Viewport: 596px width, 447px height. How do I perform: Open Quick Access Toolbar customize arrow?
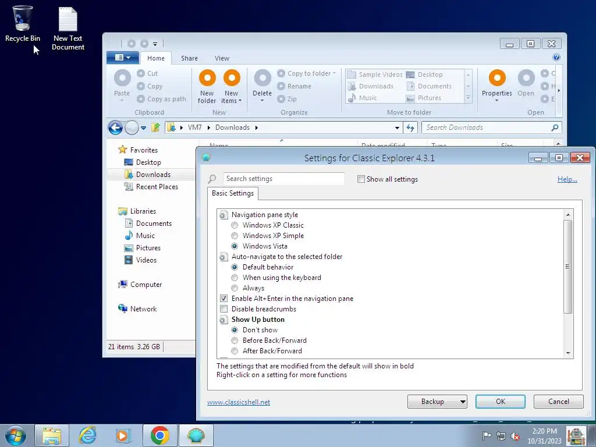click(x=155, y=44)
